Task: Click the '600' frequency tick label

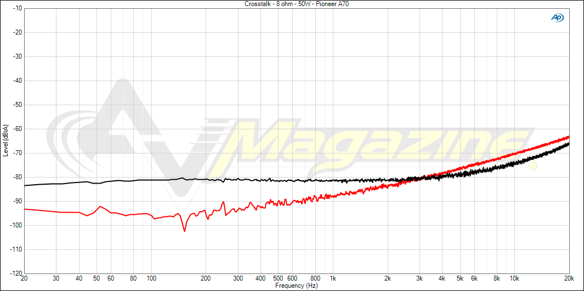Action: tap(292, 278)
